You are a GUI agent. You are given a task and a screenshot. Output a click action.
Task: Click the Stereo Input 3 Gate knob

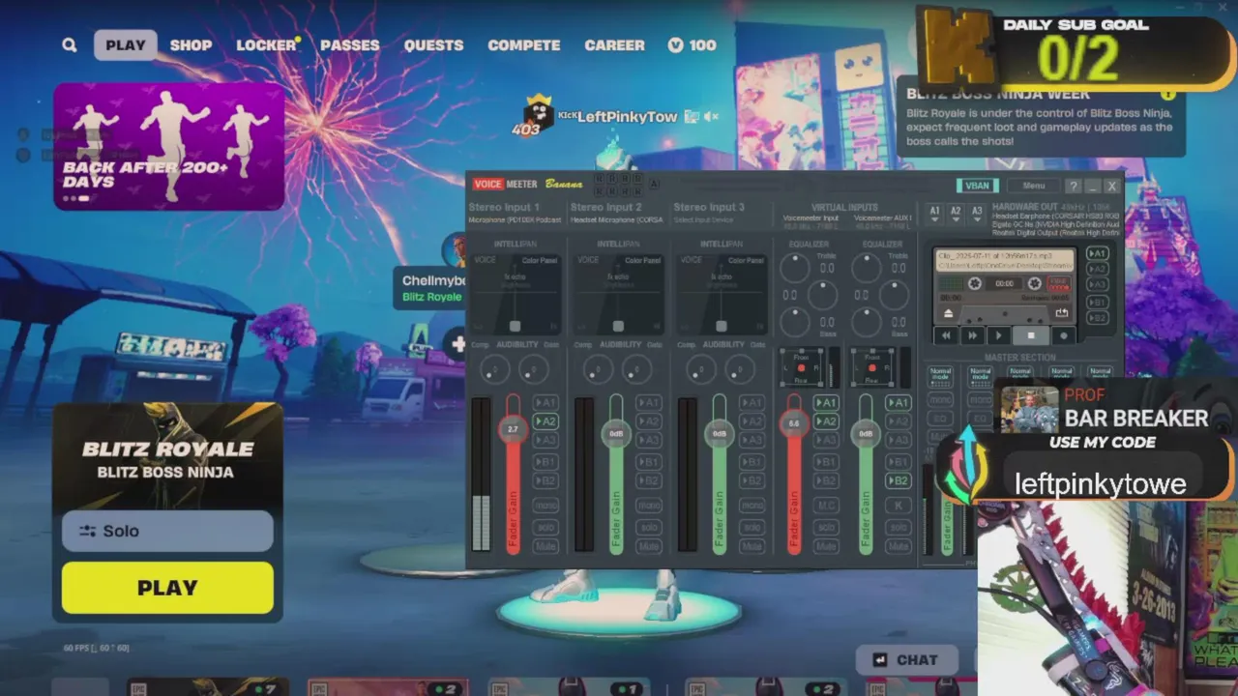pyautogui.click(x=740, y=369)
